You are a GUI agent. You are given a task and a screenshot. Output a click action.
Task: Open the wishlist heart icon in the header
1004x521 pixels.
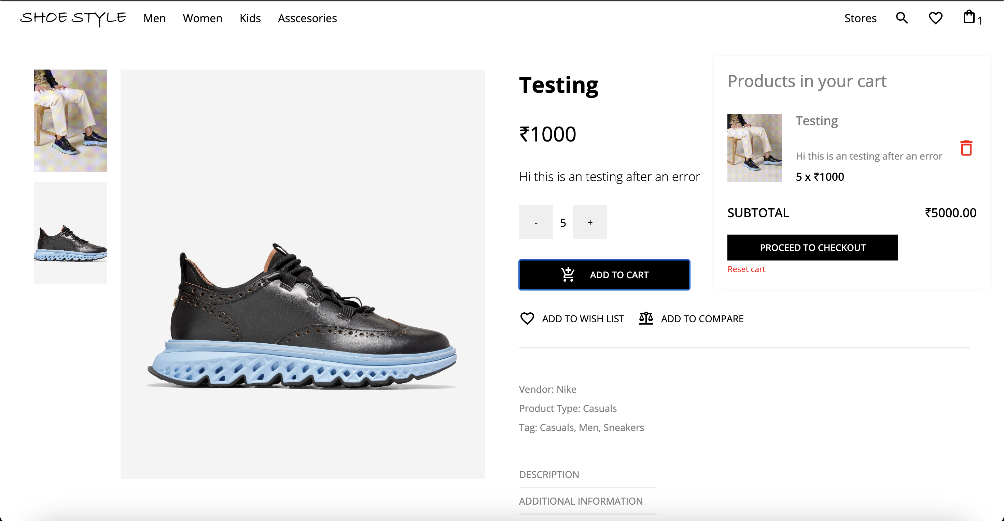click(935, 18)
